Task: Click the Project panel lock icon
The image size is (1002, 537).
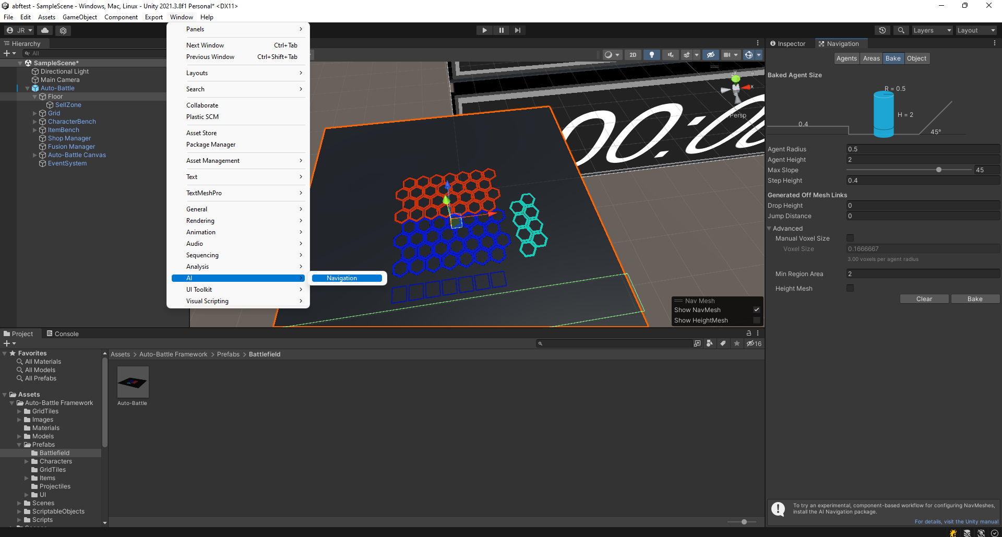Action: tap(749, 333)
